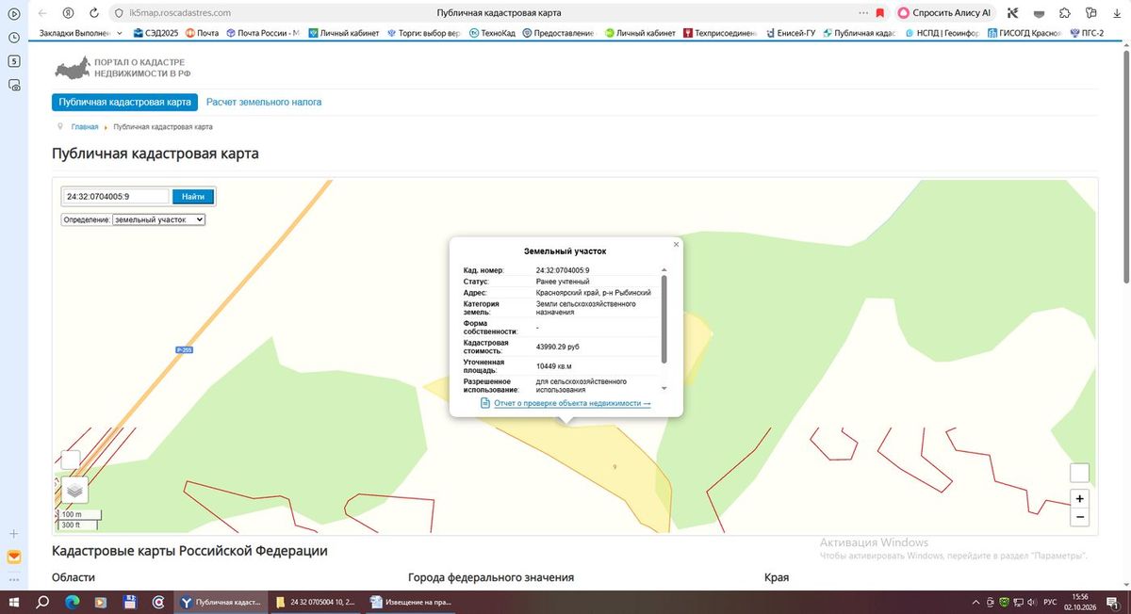Open Windows Start menu
This screenshot has width=1131, height=614.
[15, 602]
